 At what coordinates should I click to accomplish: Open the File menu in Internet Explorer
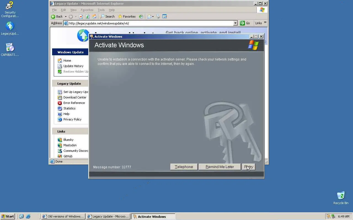point(54,10)
